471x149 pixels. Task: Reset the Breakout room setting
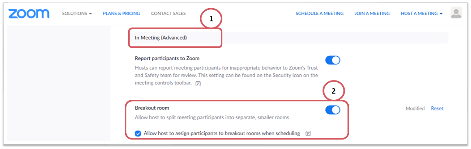(437, 108)
